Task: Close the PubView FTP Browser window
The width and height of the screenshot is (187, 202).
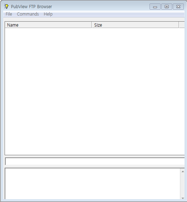Action: (178, 7)
